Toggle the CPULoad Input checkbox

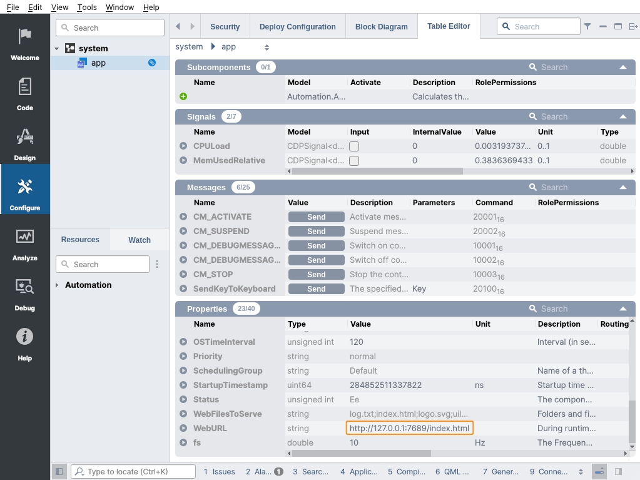(x=354, y=146)
